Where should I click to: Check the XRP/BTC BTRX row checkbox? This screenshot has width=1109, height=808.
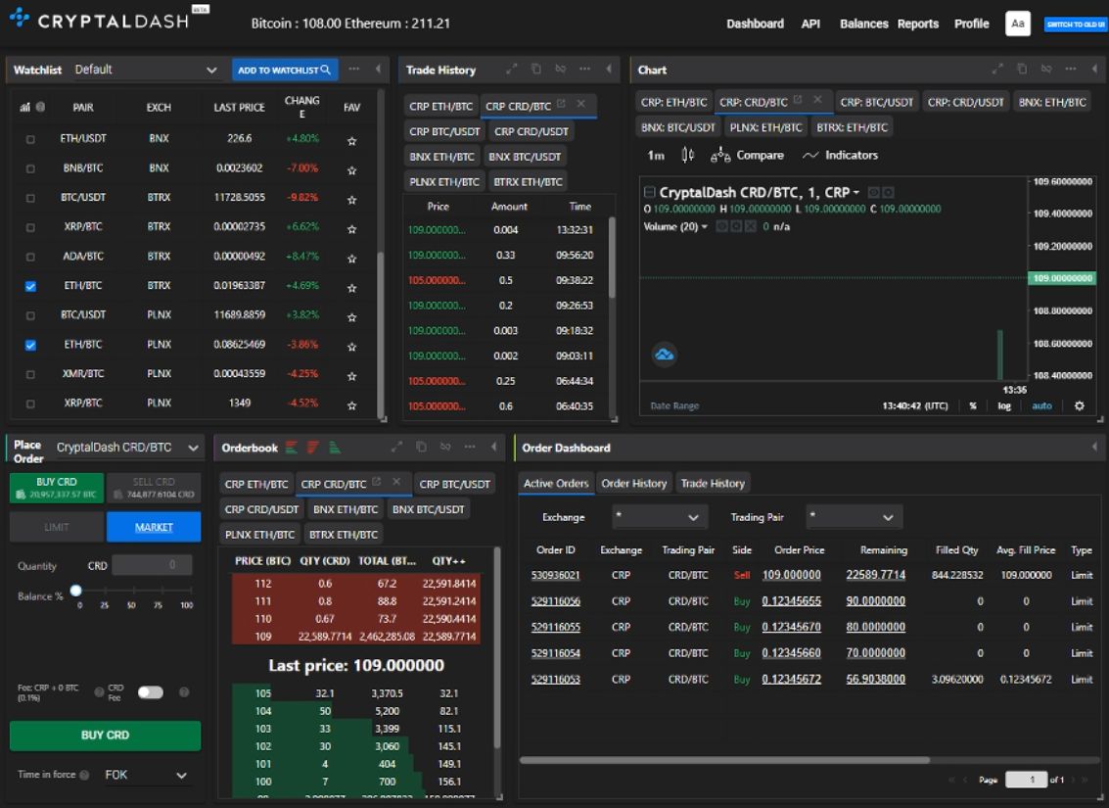coord(30,227)
